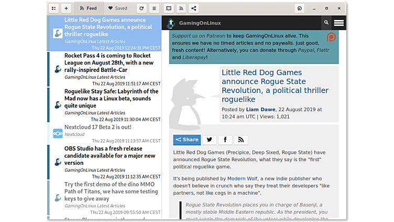The height and width of the screenshot is (222, 394).
Task: Refresh feeds with the reload icon
Action: pyautogui.click(x=141, y=8)
